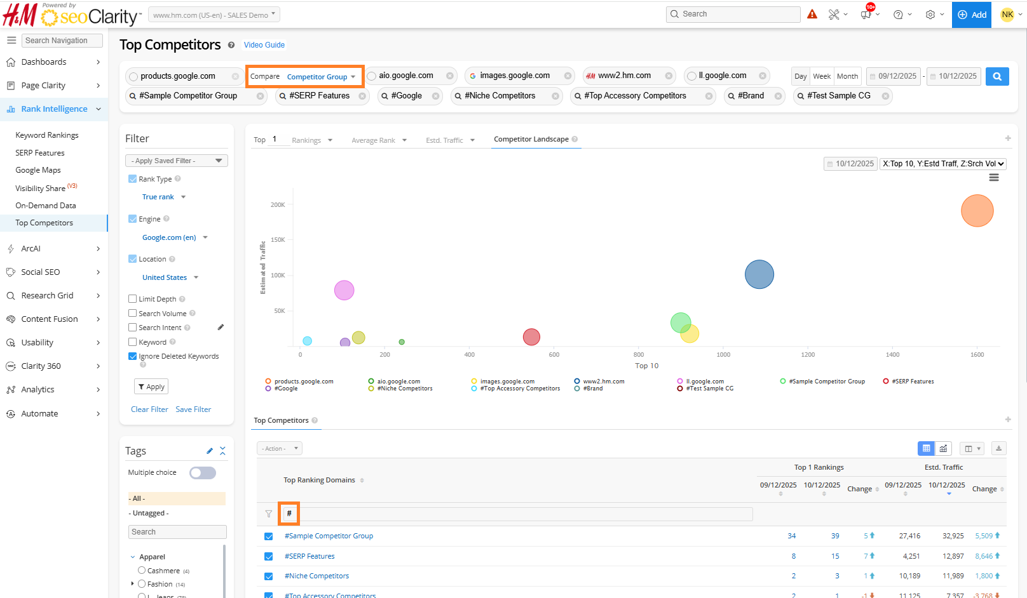
Task: Open the chart hamburger menu icon
Action: (x=994, y=178)
